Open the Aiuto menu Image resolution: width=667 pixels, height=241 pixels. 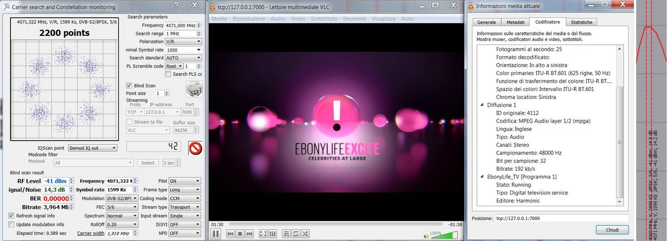[x=408, y=19]
